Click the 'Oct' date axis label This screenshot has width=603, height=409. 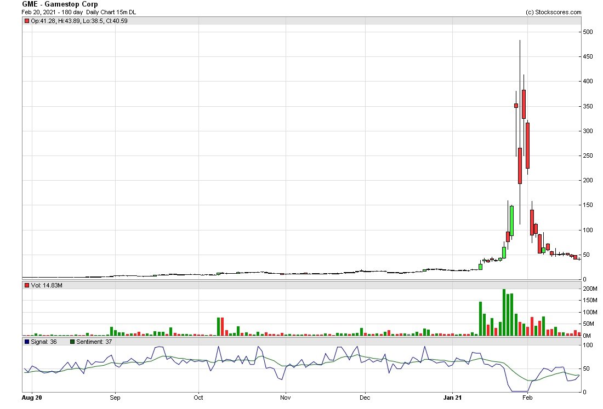tap(198, 398)
